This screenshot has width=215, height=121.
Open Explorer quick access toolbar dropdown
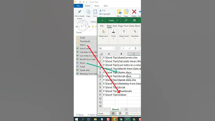pyautogui.click(x=87, y=2)
